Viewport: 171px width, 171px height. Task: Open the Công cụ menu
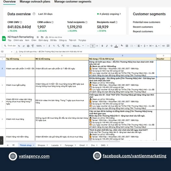tap(63, 40)
